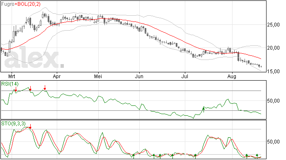Click the STO(9,3,3) panel label
Viewport: 286px width, 160px height.
tap(14, 124)
